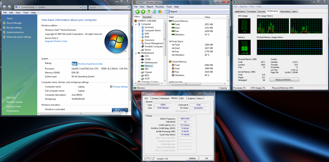This screenshot has height=162, width=329.
Task: Click Control Panel back arrow button
Action: point(5,7)
